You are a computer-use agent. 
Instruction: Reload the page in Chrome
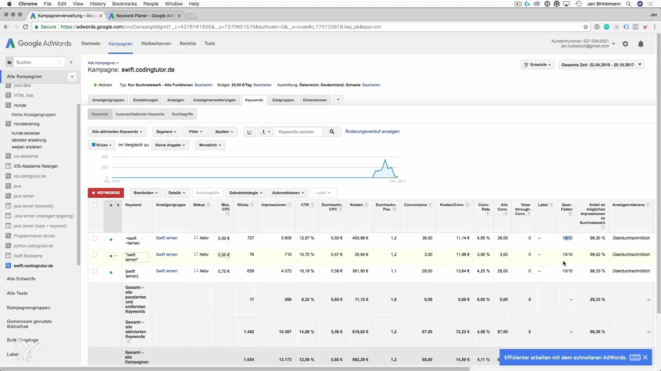click(25, 27)
